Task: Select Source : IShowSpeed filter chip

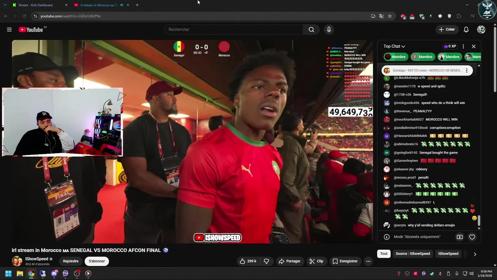Action: pos(413,254)
